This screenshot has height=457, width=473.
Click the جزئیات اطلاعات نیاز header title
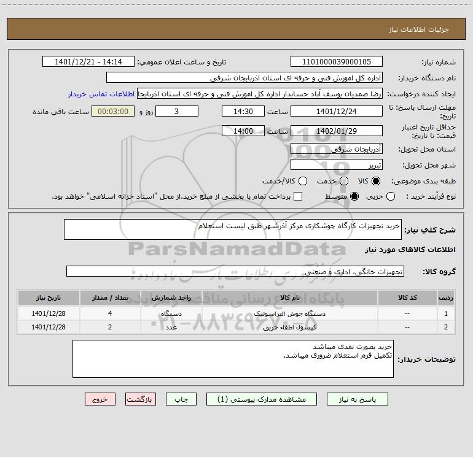pyautogui.click(x=418, y=29)
